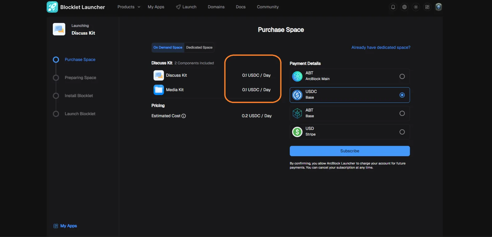Click the Preparing Space step label
Viewport: 492px width, 237px height.
click(80, 78)
